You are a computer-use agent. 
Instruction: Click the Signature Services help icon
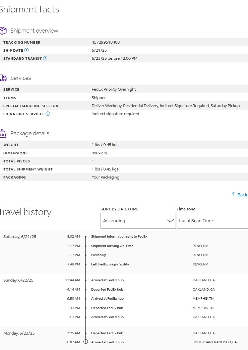[48, 114]
